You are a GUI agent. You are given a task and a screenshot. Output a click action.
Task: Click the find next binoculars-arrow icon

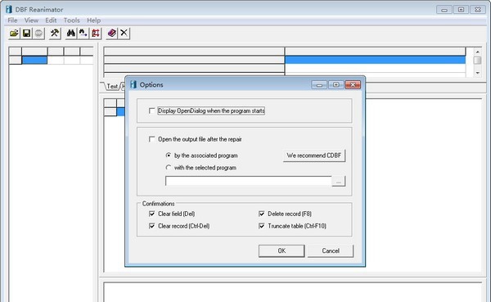point(83,34)
